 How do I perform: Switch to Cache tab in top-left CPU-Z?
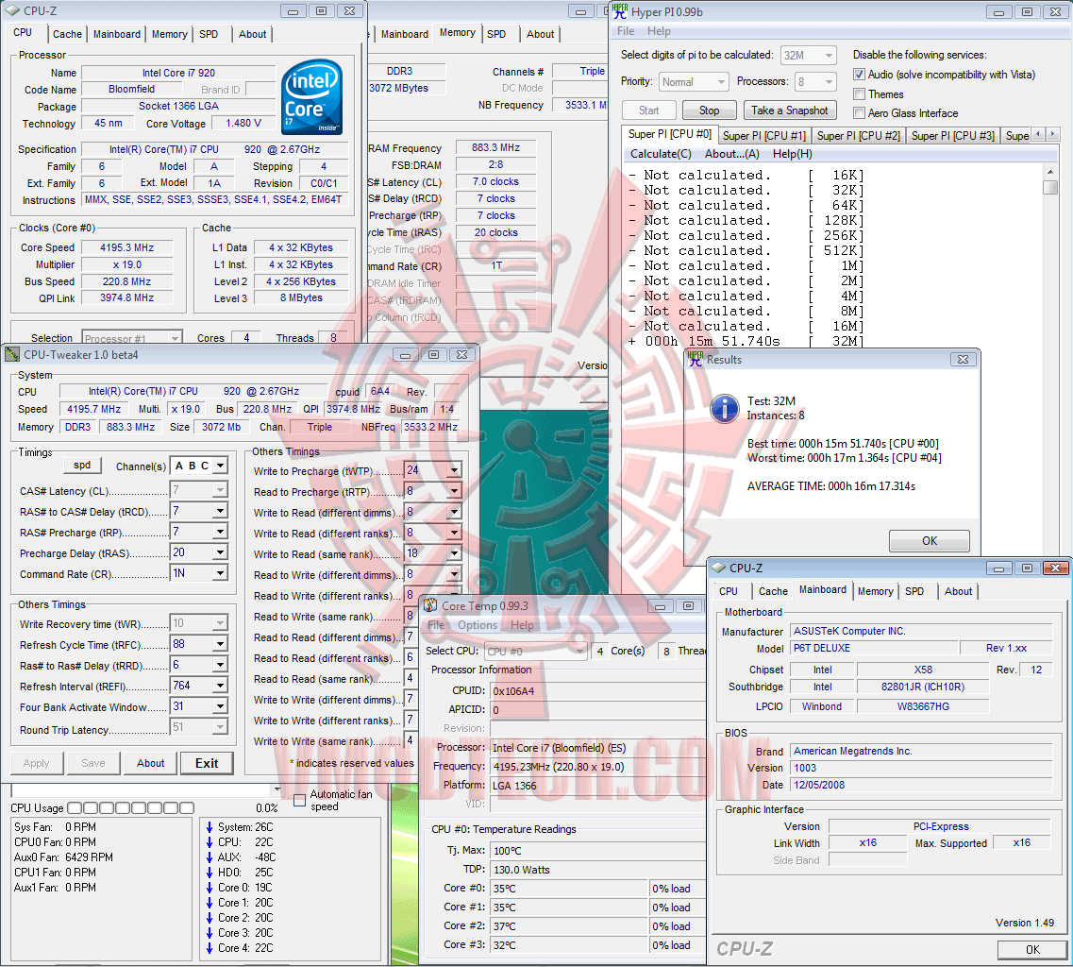point(67,34)
